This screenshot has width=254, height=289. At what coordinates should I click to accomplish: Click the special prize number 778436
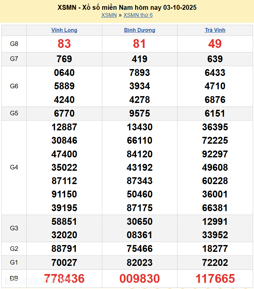coord(64,279)
